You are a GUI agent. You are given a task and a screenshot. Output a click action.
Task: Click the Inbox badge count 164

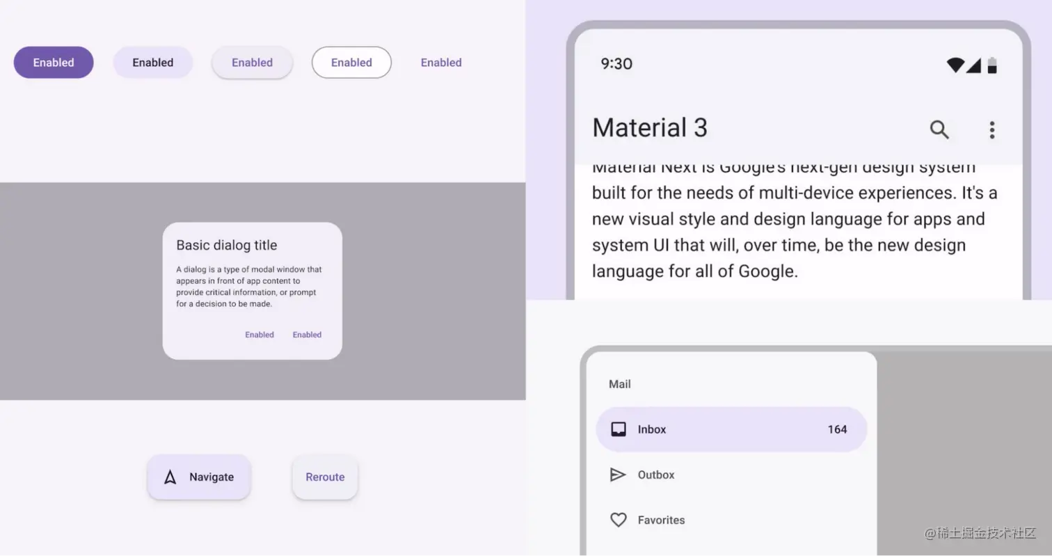(x=837, y=429)
